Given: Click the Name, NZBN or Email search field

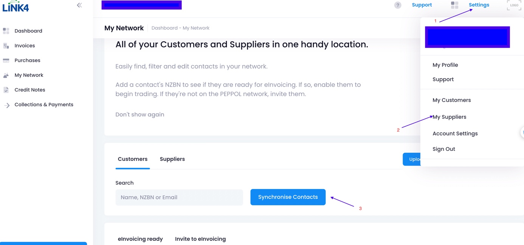Looking at the screenshot, I should pyautogui.click(x=179, y=197).
